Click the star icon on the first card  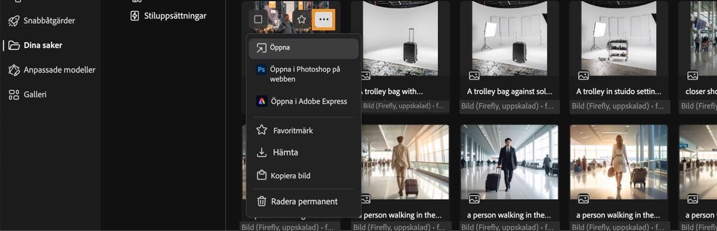pyautogui.click(x=302, y=19)
